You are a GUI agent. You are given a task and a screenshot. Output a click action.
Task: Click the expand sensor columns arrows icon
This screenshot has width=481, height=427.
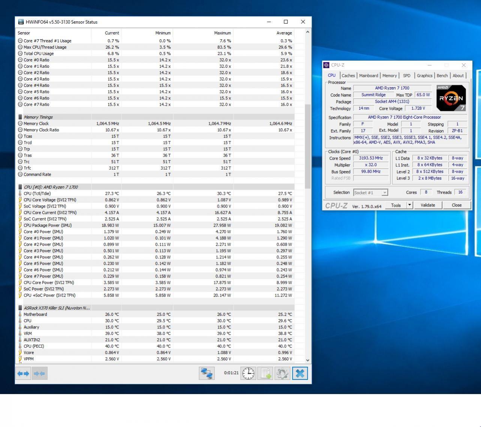tap(23, 373)
